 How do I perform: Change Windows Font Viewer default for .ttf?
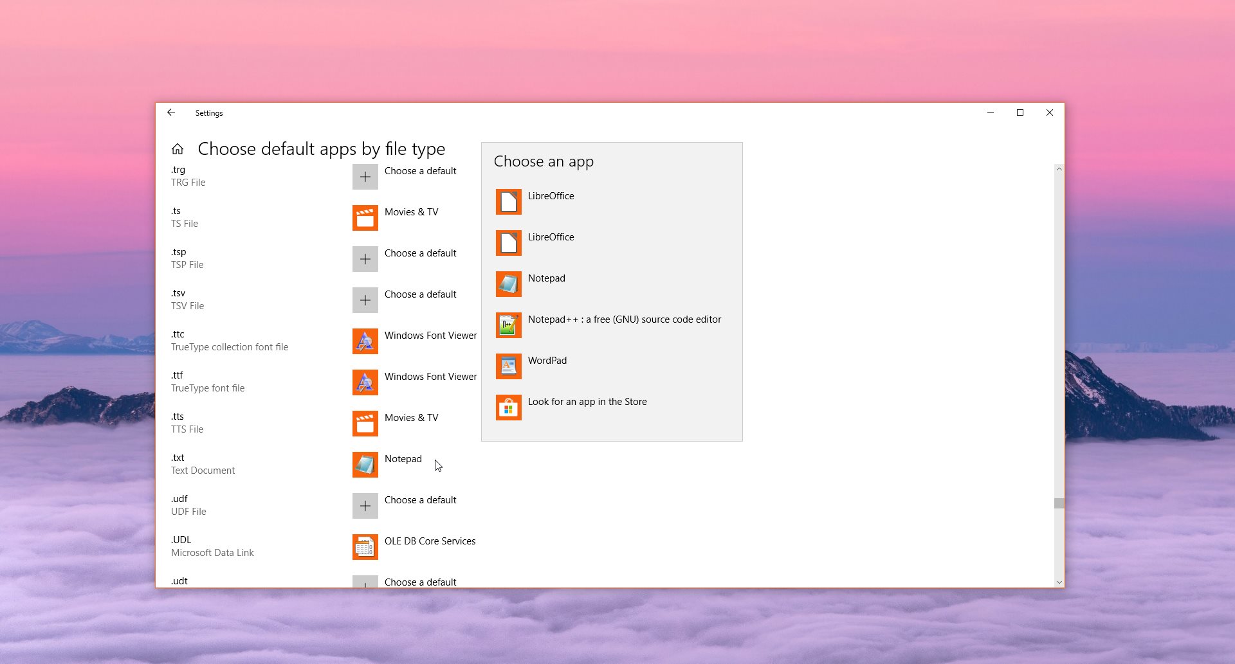[430, 377]
